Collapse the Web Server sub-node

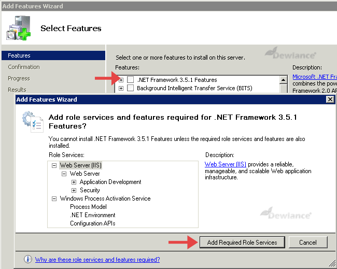(64, 174)
